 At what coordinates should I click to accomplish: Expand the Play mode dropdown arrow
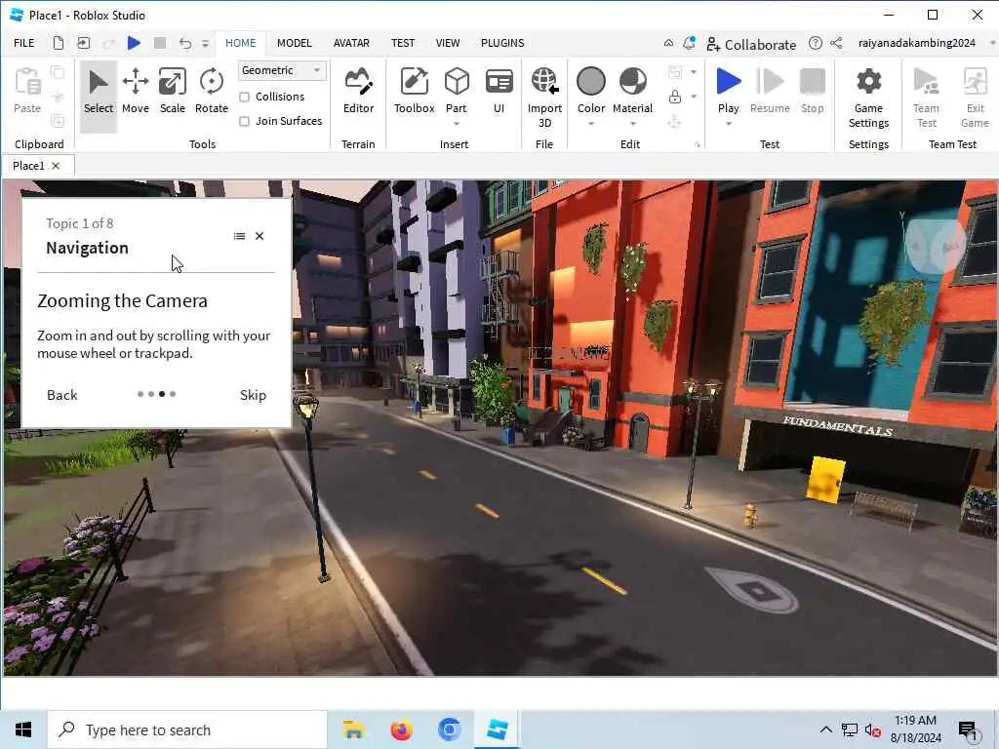(x=728, y=124)
